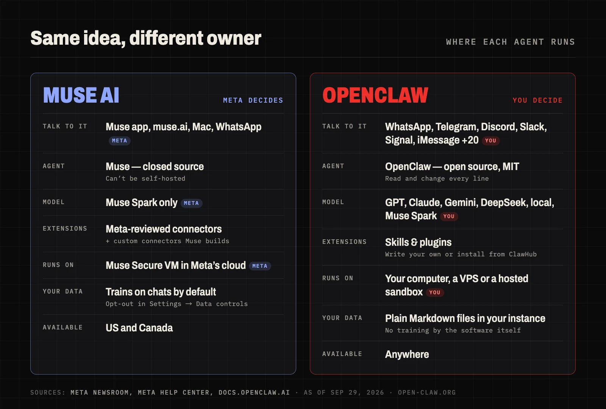Image resolution: width=606 pixels, height=409 pixels.
Task: Click the TALK TO IT label in OpenClaw card
Action: [x=344, y=126]
